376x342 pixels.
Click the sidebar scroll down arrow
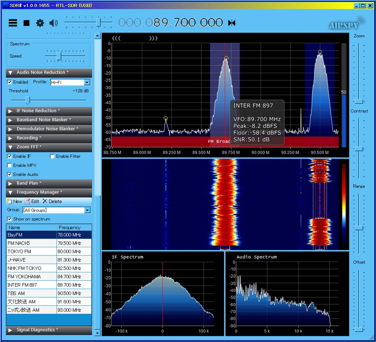(97, 333)
